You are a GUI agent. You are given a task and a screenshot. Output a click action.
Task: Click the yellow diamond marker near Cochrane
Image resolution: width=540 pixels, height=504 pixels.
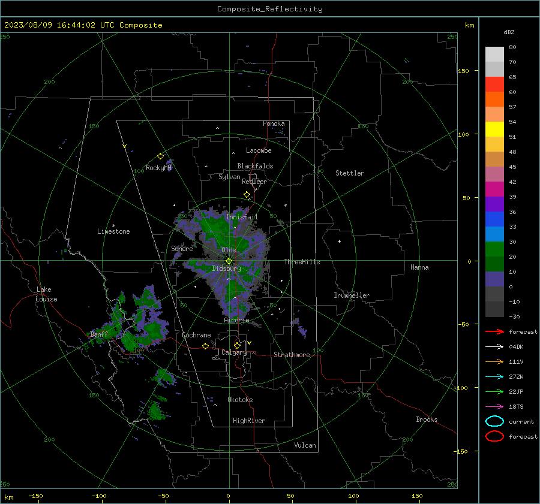[205, 346]
